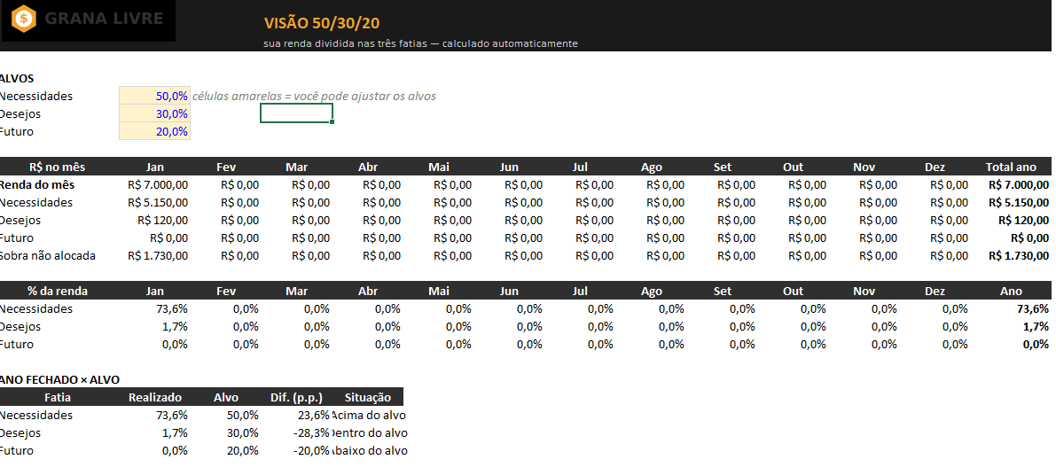Click the "Alvo" column header

click(x=225, y=398)
